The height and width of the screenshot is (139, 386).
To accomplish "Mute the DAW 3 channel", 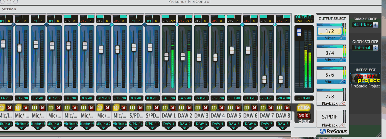I will [198, 107].
